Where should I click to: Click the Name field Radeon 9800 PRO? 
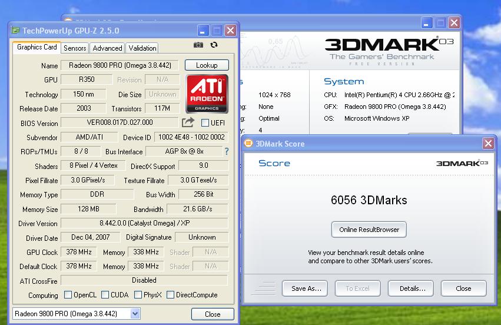pos(120,65)
